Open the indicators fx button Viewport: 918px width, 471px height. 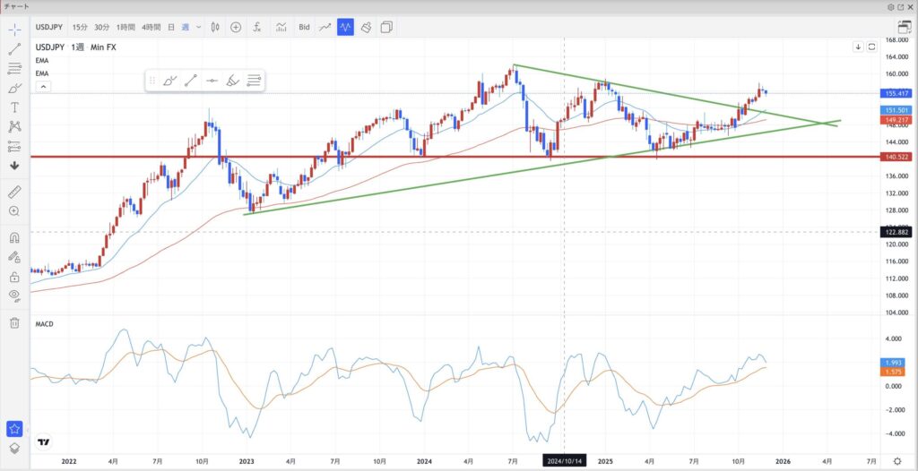pos(257,27)
